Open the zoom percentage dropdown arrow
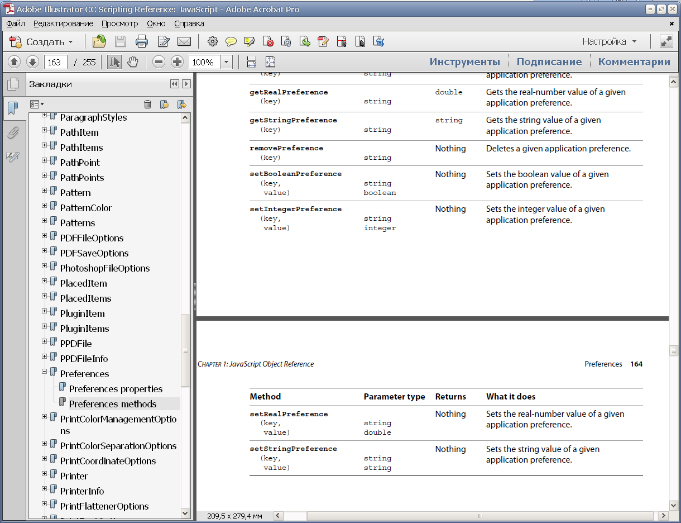681x523 pixels. pyautogui.click(x=226, y=62)
